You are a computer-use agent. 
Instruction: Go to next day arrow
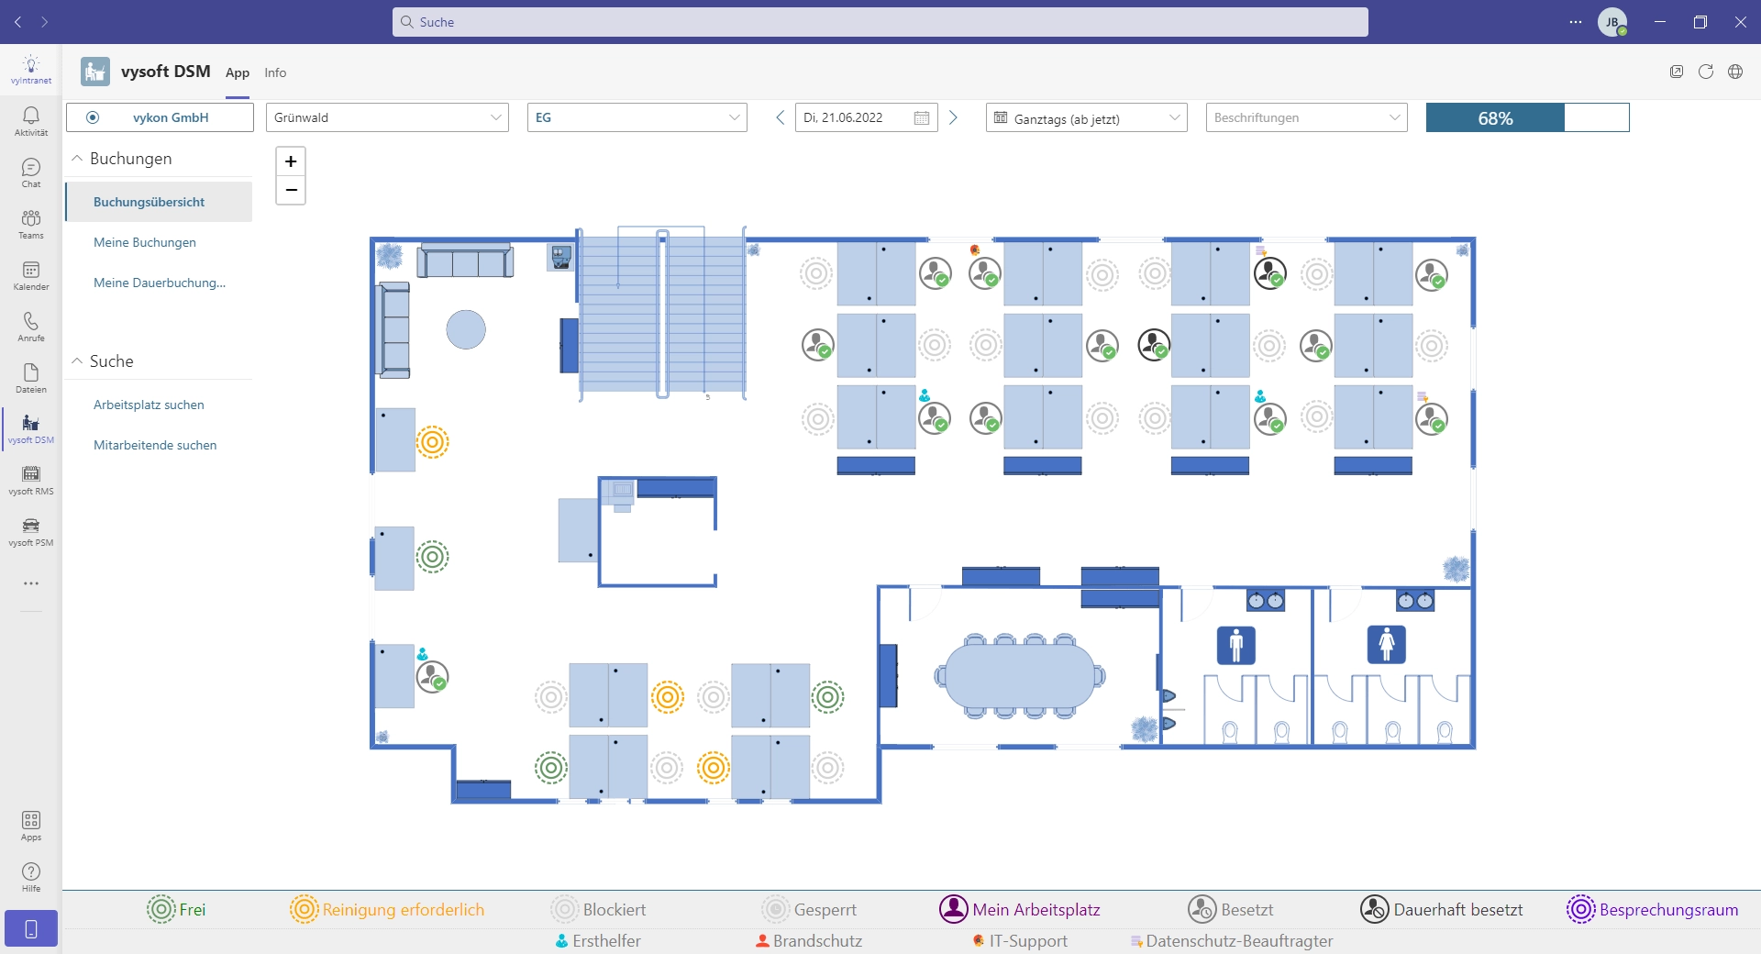pos(953,117)
